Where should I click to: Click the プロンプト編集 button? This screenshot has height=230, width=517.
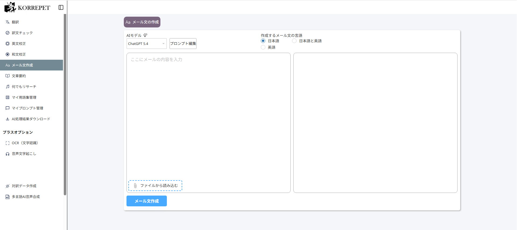click(x=183, y=44)
